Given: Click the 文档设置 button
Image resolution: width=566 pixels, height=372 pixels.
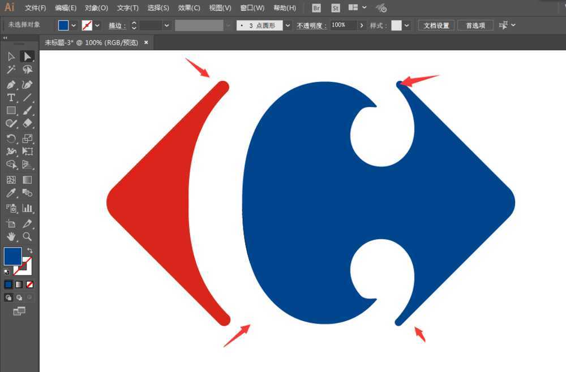Looking at the screenshot, I should pos(436,25).
